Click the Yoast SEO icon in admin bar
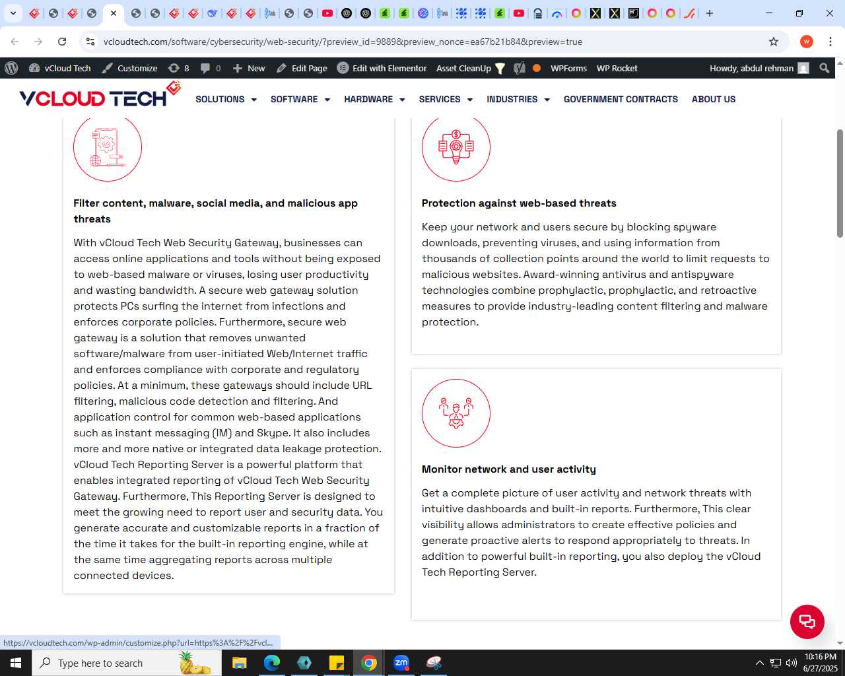Image resolution: width=845 pixels, height=676 pixels. pos(520,68)
